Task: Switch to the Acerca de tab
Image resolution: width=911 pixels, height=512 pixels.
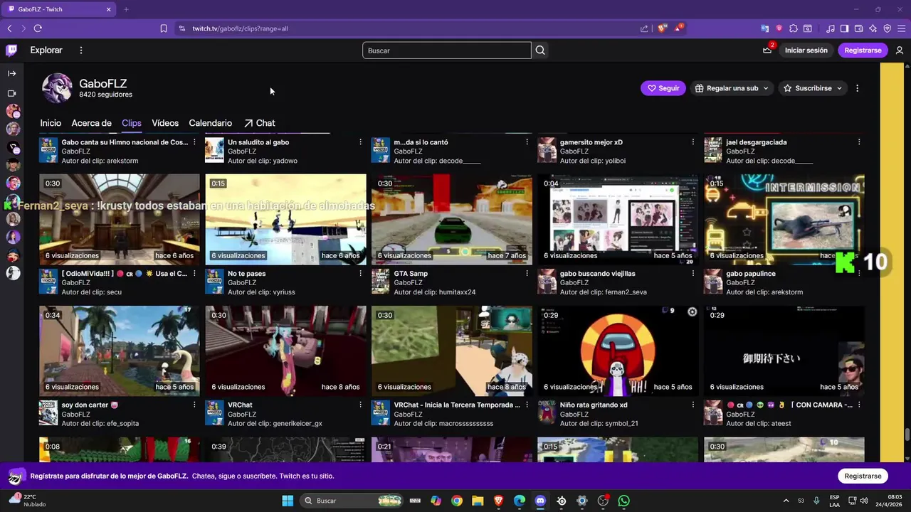Action: [91, 123]
